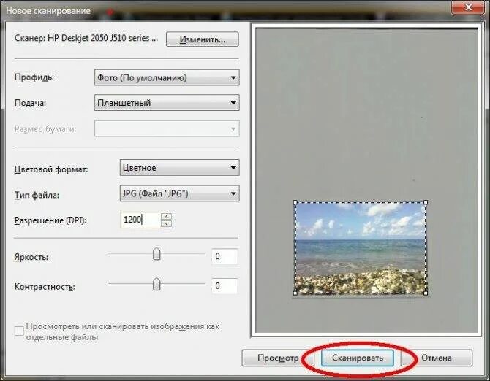Click the Изменить... scanner button

(x=202, y=39)
